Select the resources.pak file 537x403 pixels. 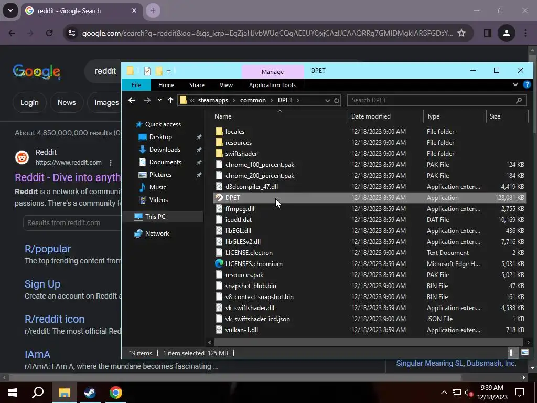coord(244,275)
